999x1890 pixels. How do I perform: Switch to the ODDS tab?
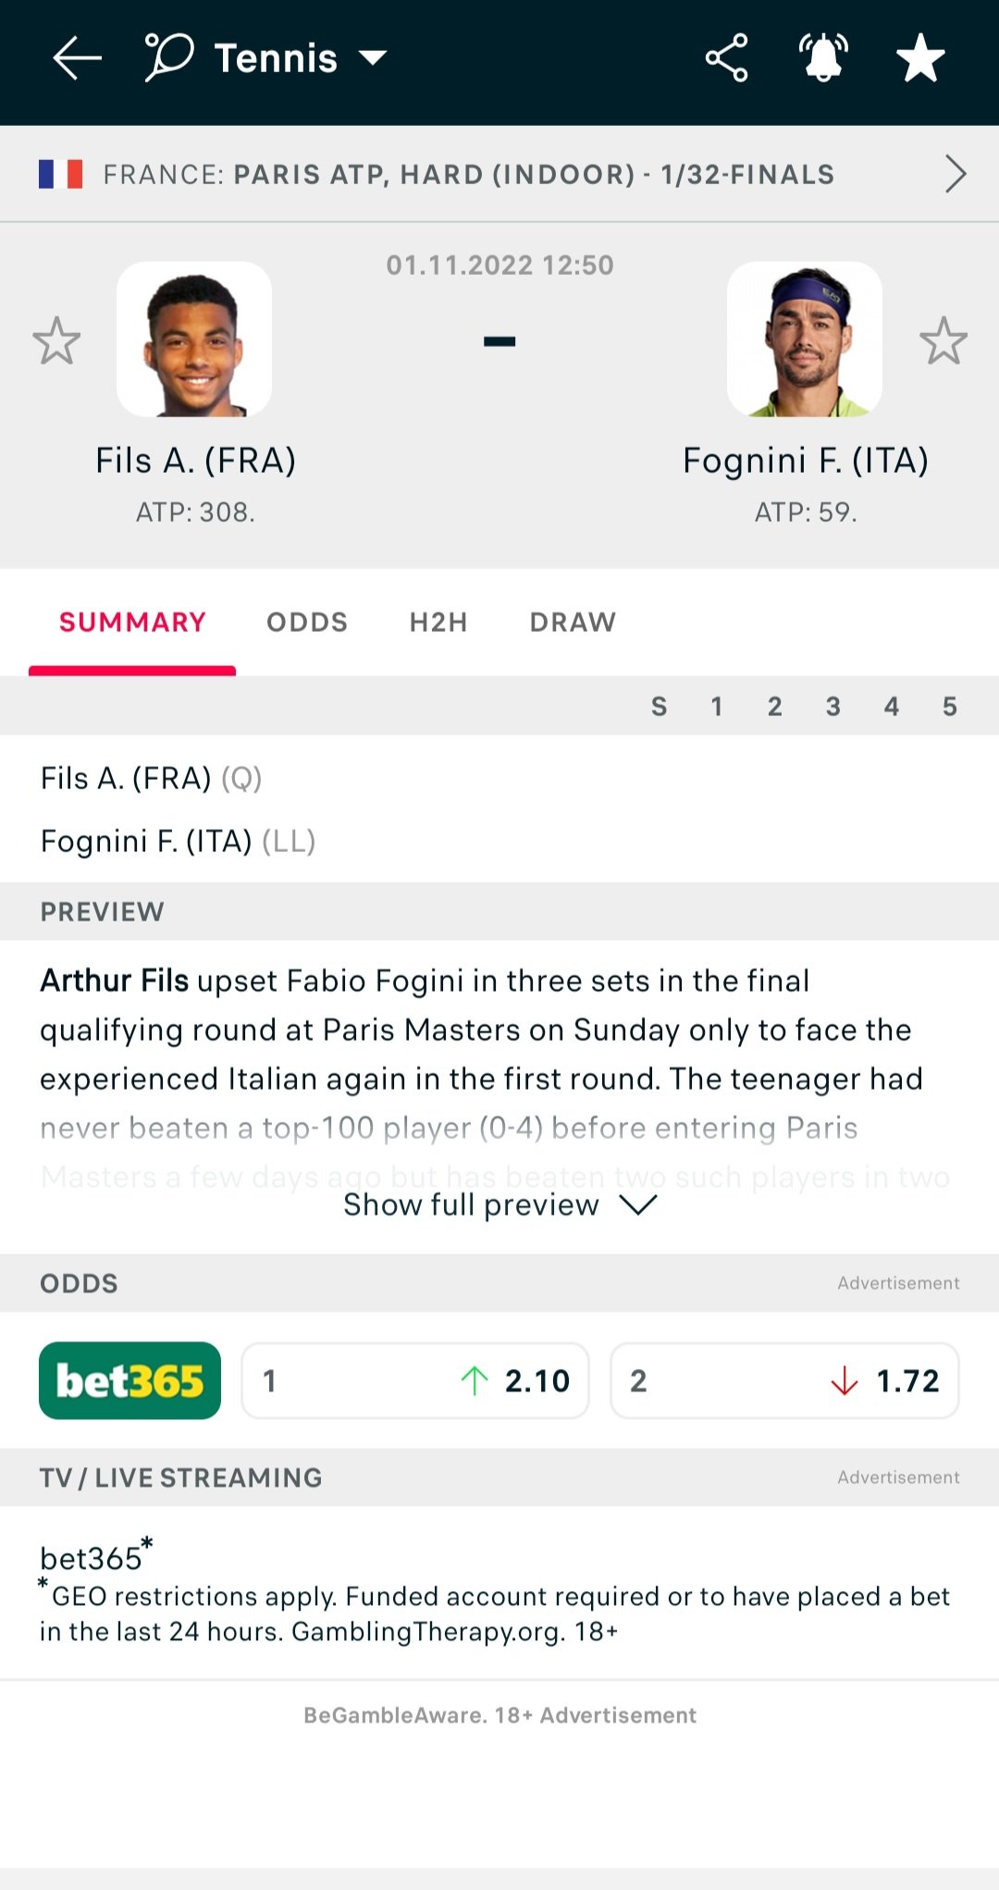click(307, 623)
